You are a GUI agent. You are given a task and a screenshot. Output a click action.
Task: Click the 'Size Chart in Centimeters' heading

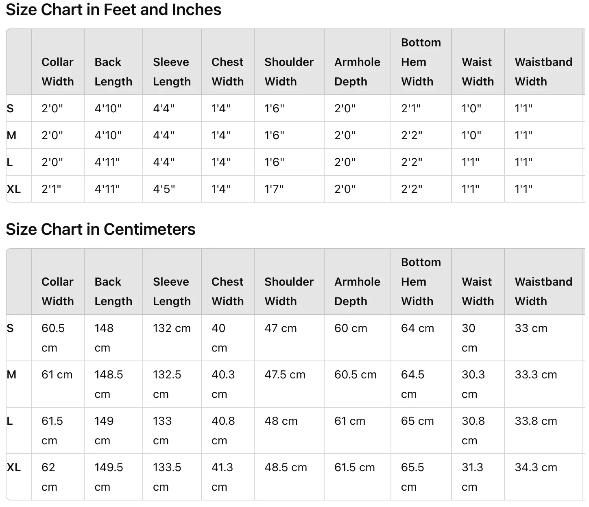click(100, 229)
